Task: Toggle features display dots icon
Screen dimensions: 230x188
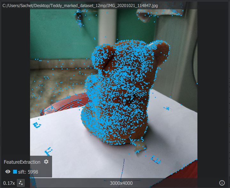Action: coord(21,183)
